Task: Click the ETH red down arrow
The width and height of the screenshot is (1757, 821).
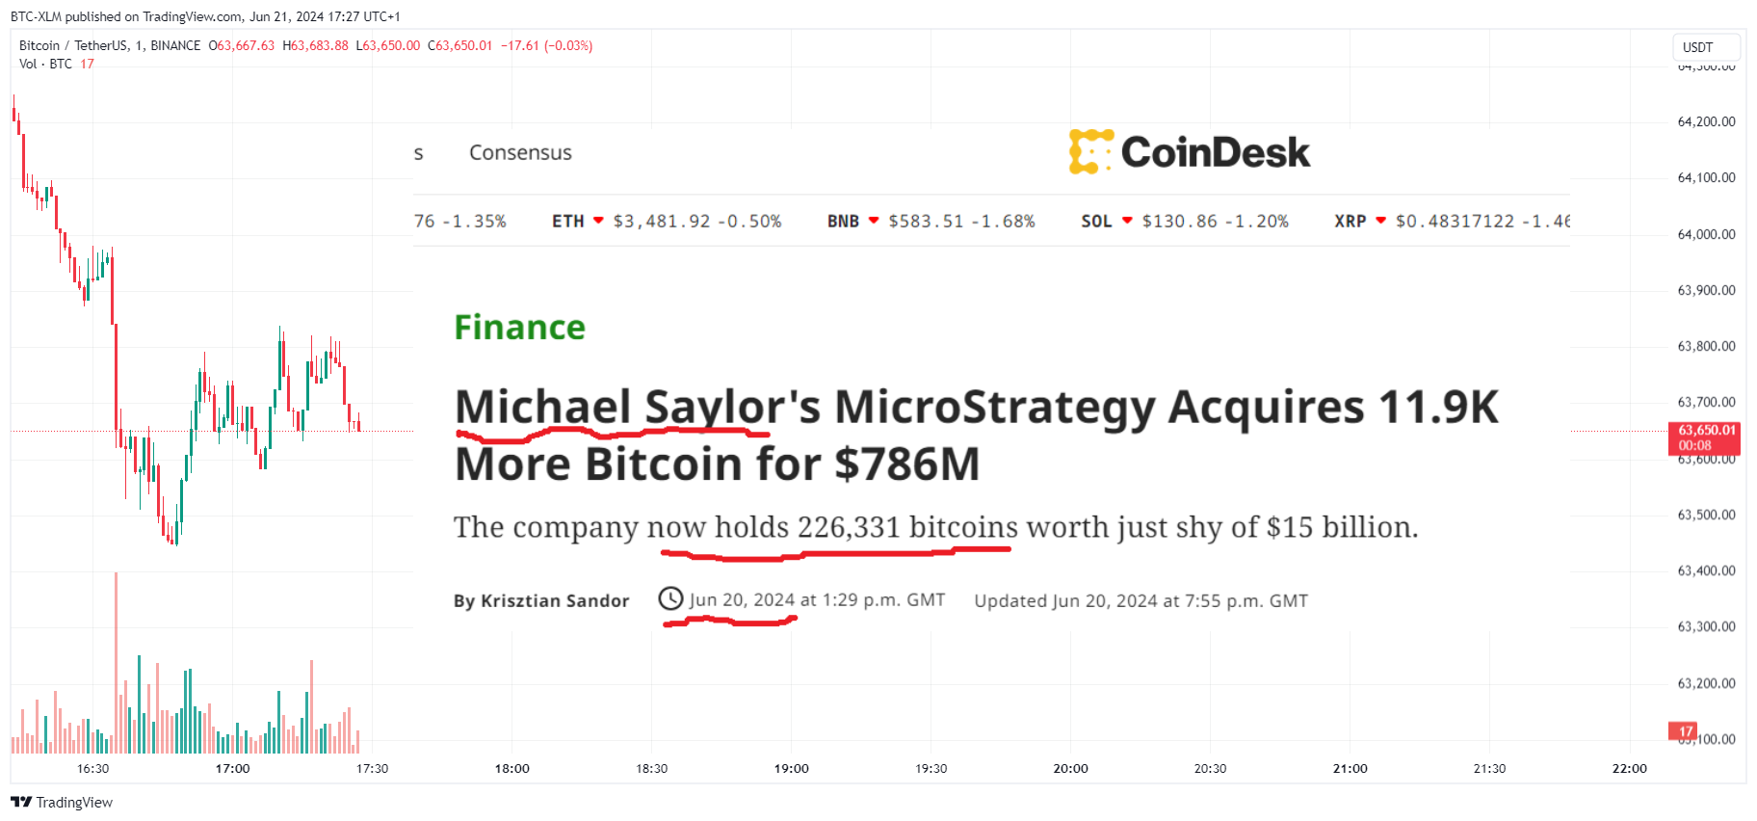Action: [x=598, y=221]
